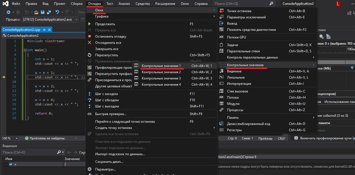Open the Анализ menu
355x175 pixels.
pos(124,4)
